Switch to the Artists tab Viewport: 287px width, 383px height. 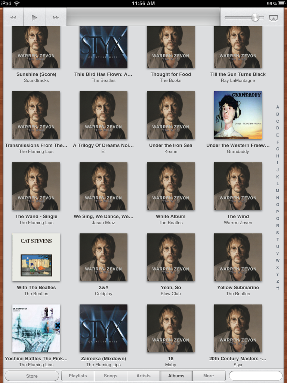[143, 376]
